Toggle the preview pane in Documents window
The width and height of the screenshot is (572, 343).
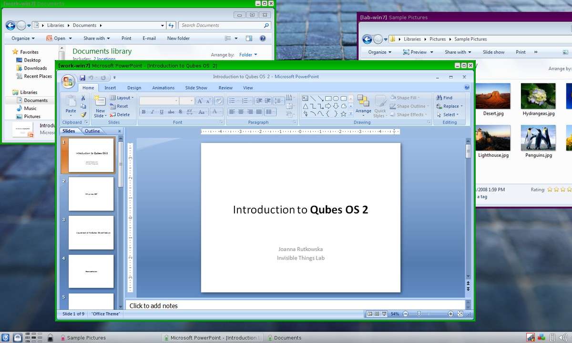[x=249, y=38]
